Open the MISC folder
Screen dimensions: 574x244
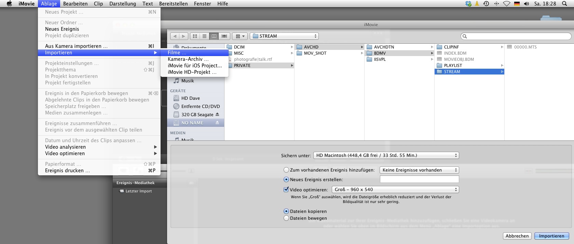(260, 53)
